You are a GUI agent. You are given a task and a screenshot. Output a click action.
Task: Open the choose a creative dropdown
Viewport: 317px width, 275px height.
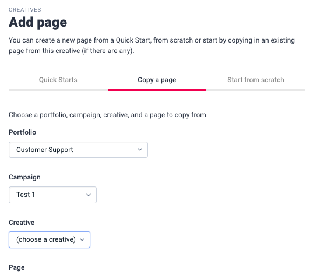[50, 239]
